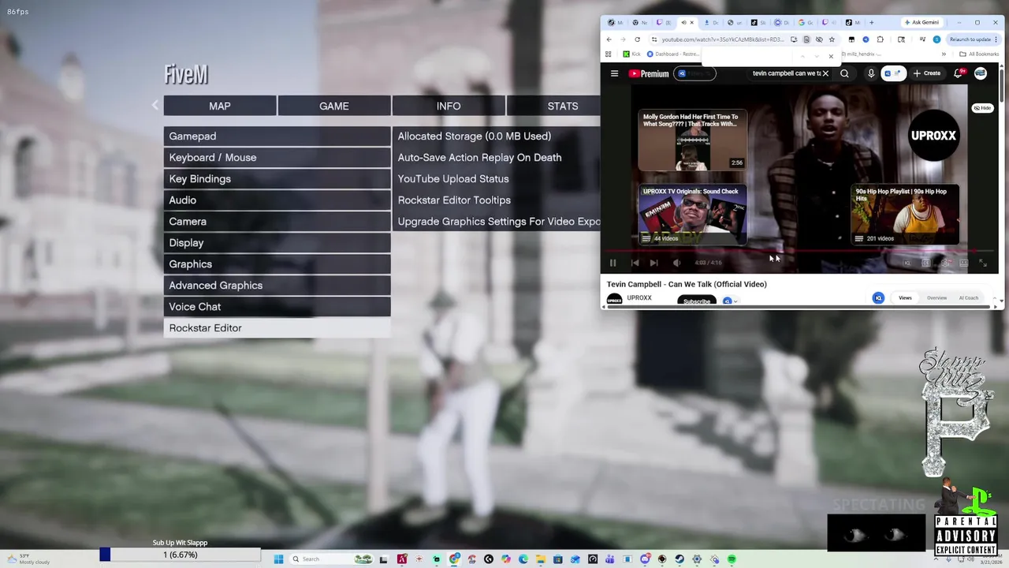The image size is (1009, 568).
Task: Hide the end-screen cards with Hide button
Action: [982, 108]
